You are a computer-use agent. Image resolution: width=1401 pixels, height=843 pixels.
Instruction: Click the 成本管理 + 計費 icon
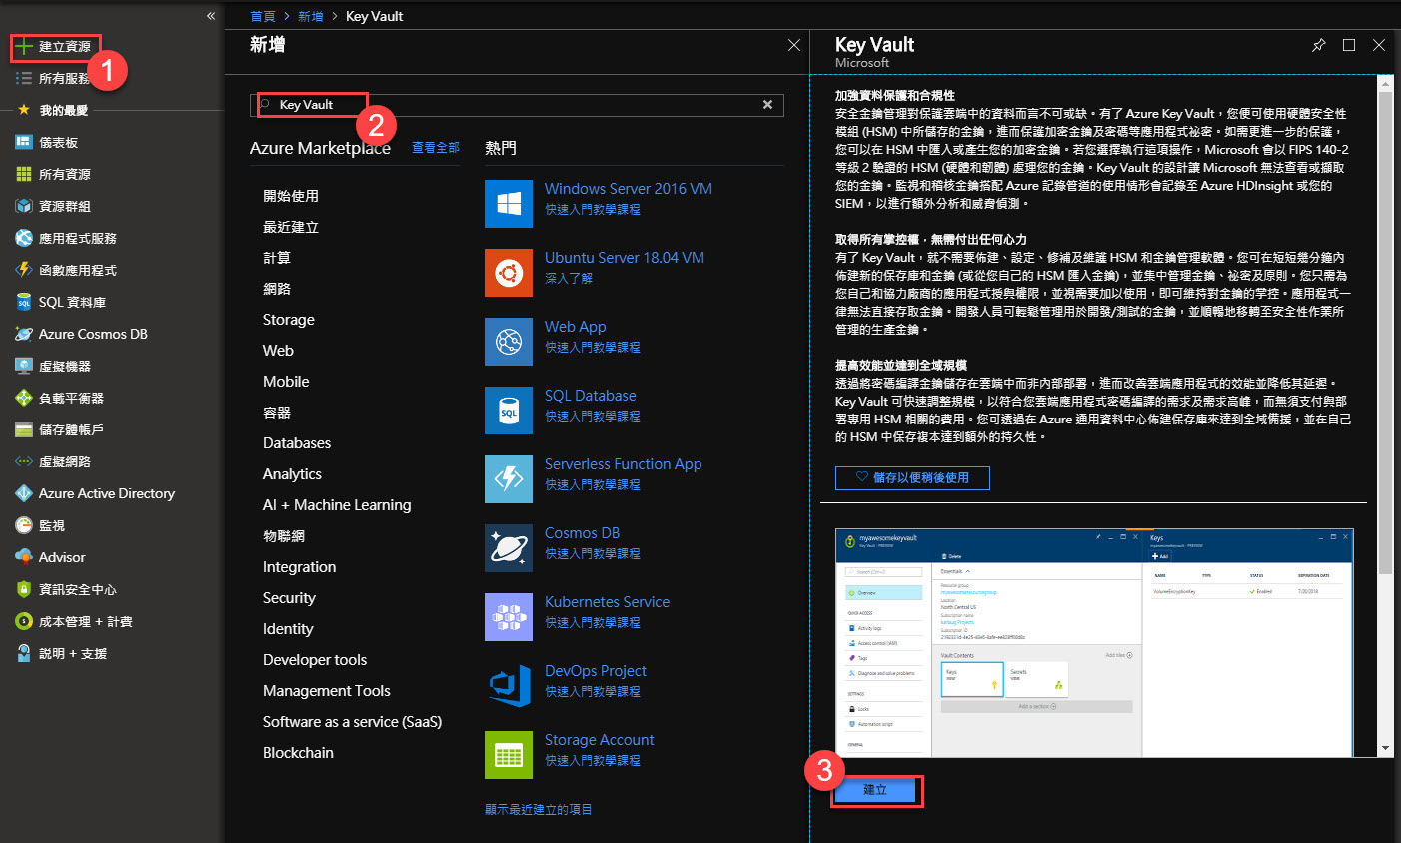coord(24,621)
